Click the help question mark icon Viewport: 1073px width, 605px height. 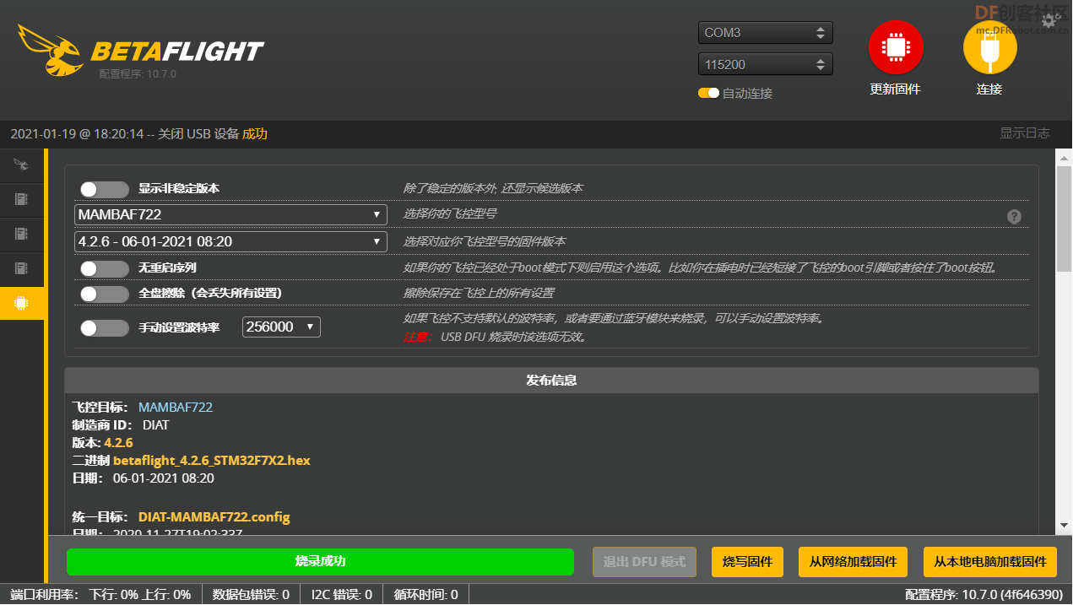(1015, 217)
